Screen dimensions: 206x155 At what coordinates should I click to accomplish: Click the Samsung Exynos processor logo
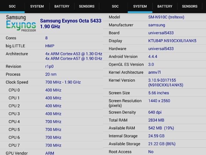(21, 23)
